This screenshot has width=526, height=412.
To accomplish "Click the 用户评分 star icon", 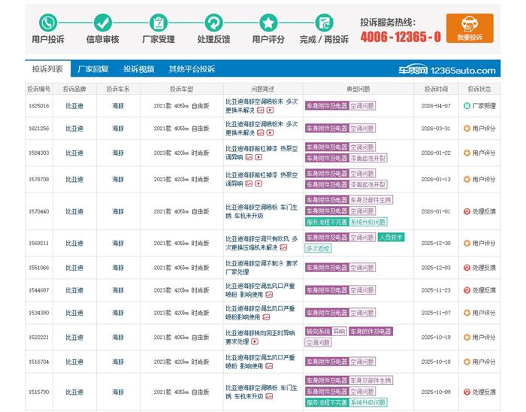I will coord(268,22).
